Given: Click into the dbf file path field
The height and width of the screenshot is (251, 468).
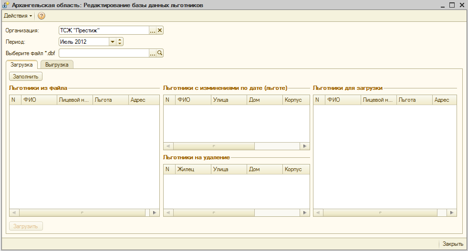Looking at the screenshot, I should [x=104, y=53].
